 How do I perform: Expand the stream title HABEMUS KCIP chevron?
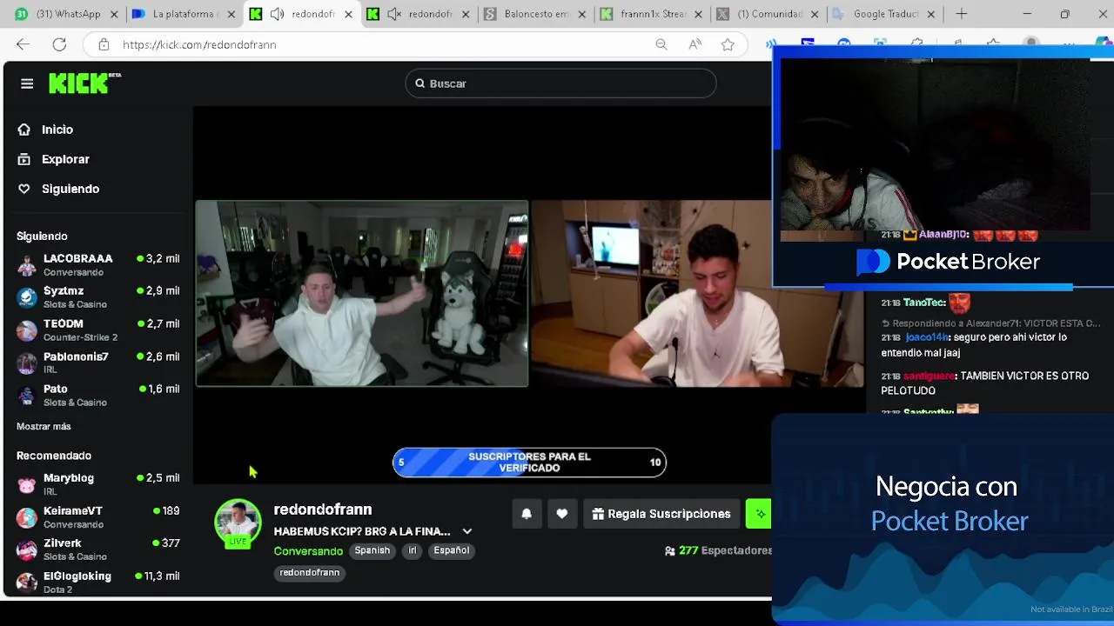coord(467,531)
